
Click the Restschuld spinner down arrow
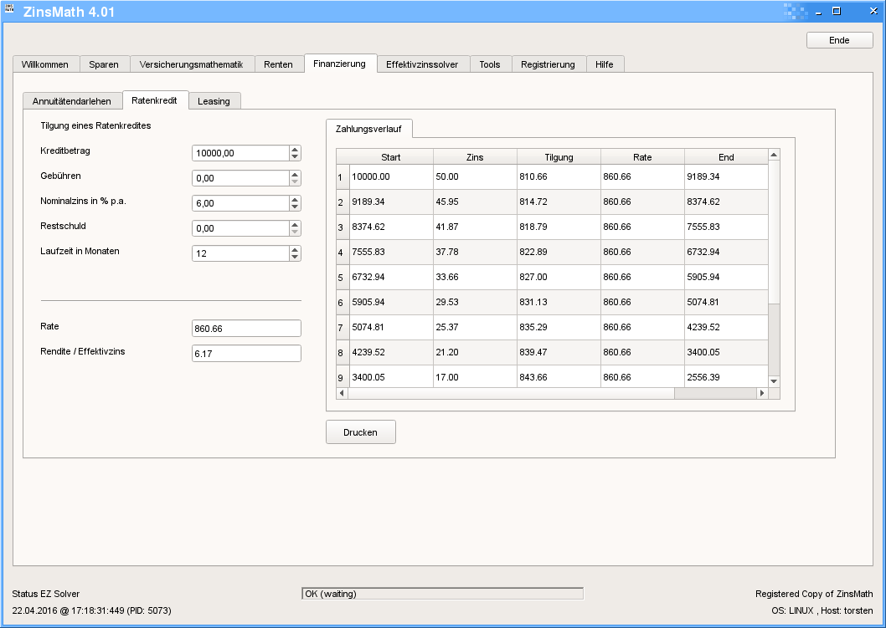click(x=295, y=232)
